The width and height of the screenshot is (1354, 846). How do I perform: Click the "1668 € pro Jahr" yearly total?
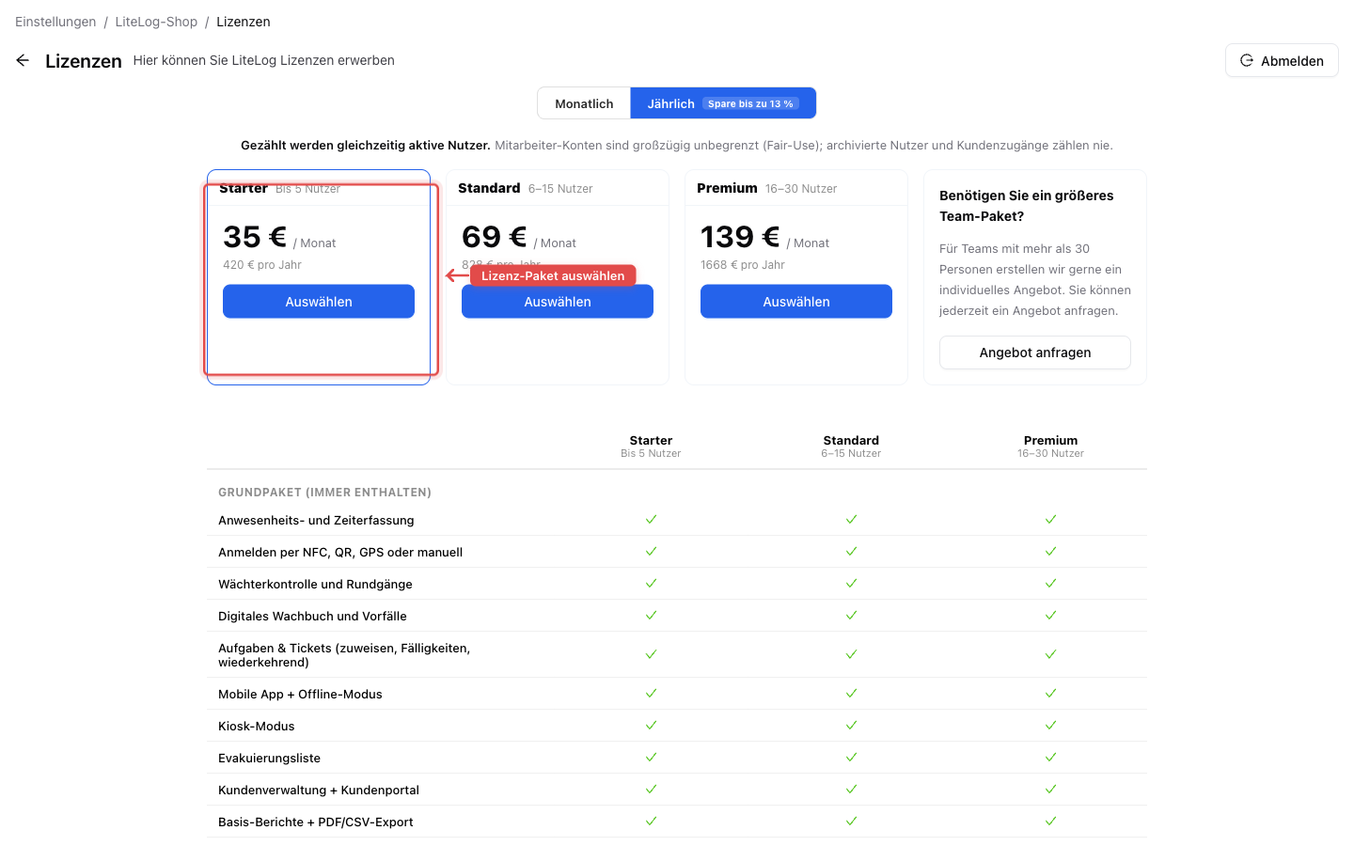(743, 265)
